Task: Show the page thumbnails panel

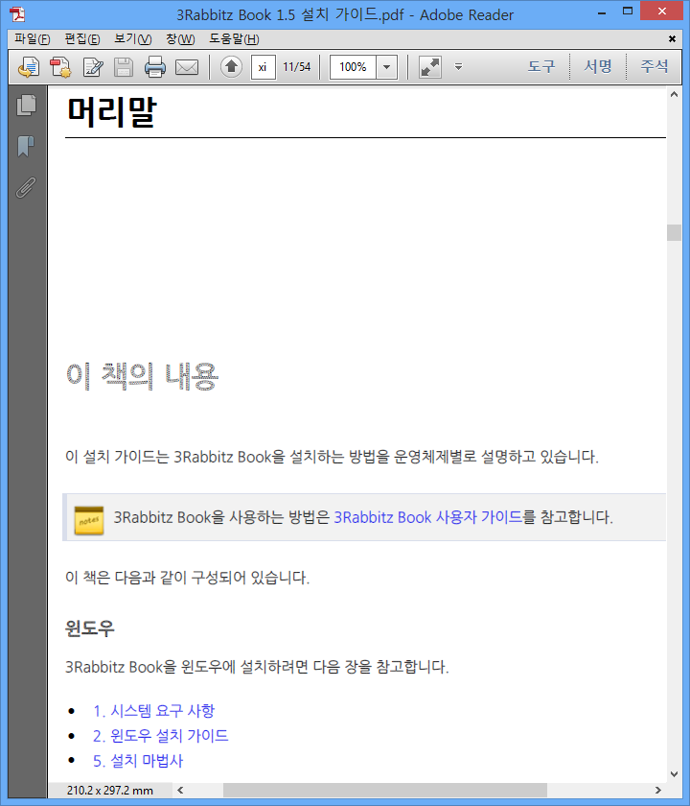Action: [x=26, y=106]
